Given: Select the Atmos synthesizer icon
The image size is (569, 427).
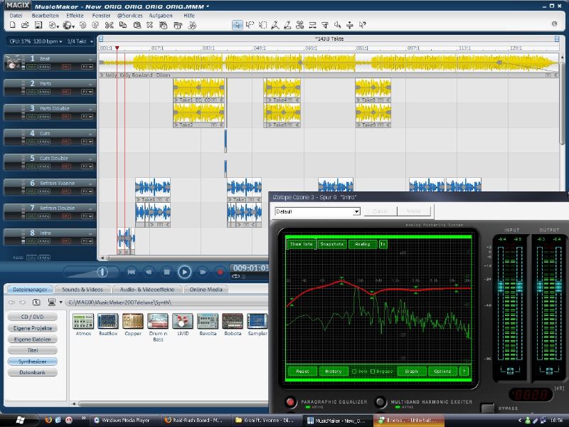Looking at the screenshot, I should pyautogui.click(x=83, y=322).
